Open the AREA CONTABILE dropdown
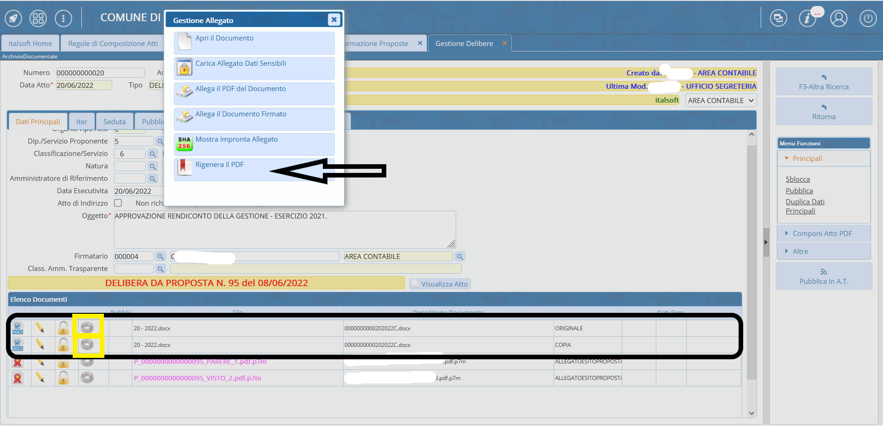The image size is (883, 426). 720,101
